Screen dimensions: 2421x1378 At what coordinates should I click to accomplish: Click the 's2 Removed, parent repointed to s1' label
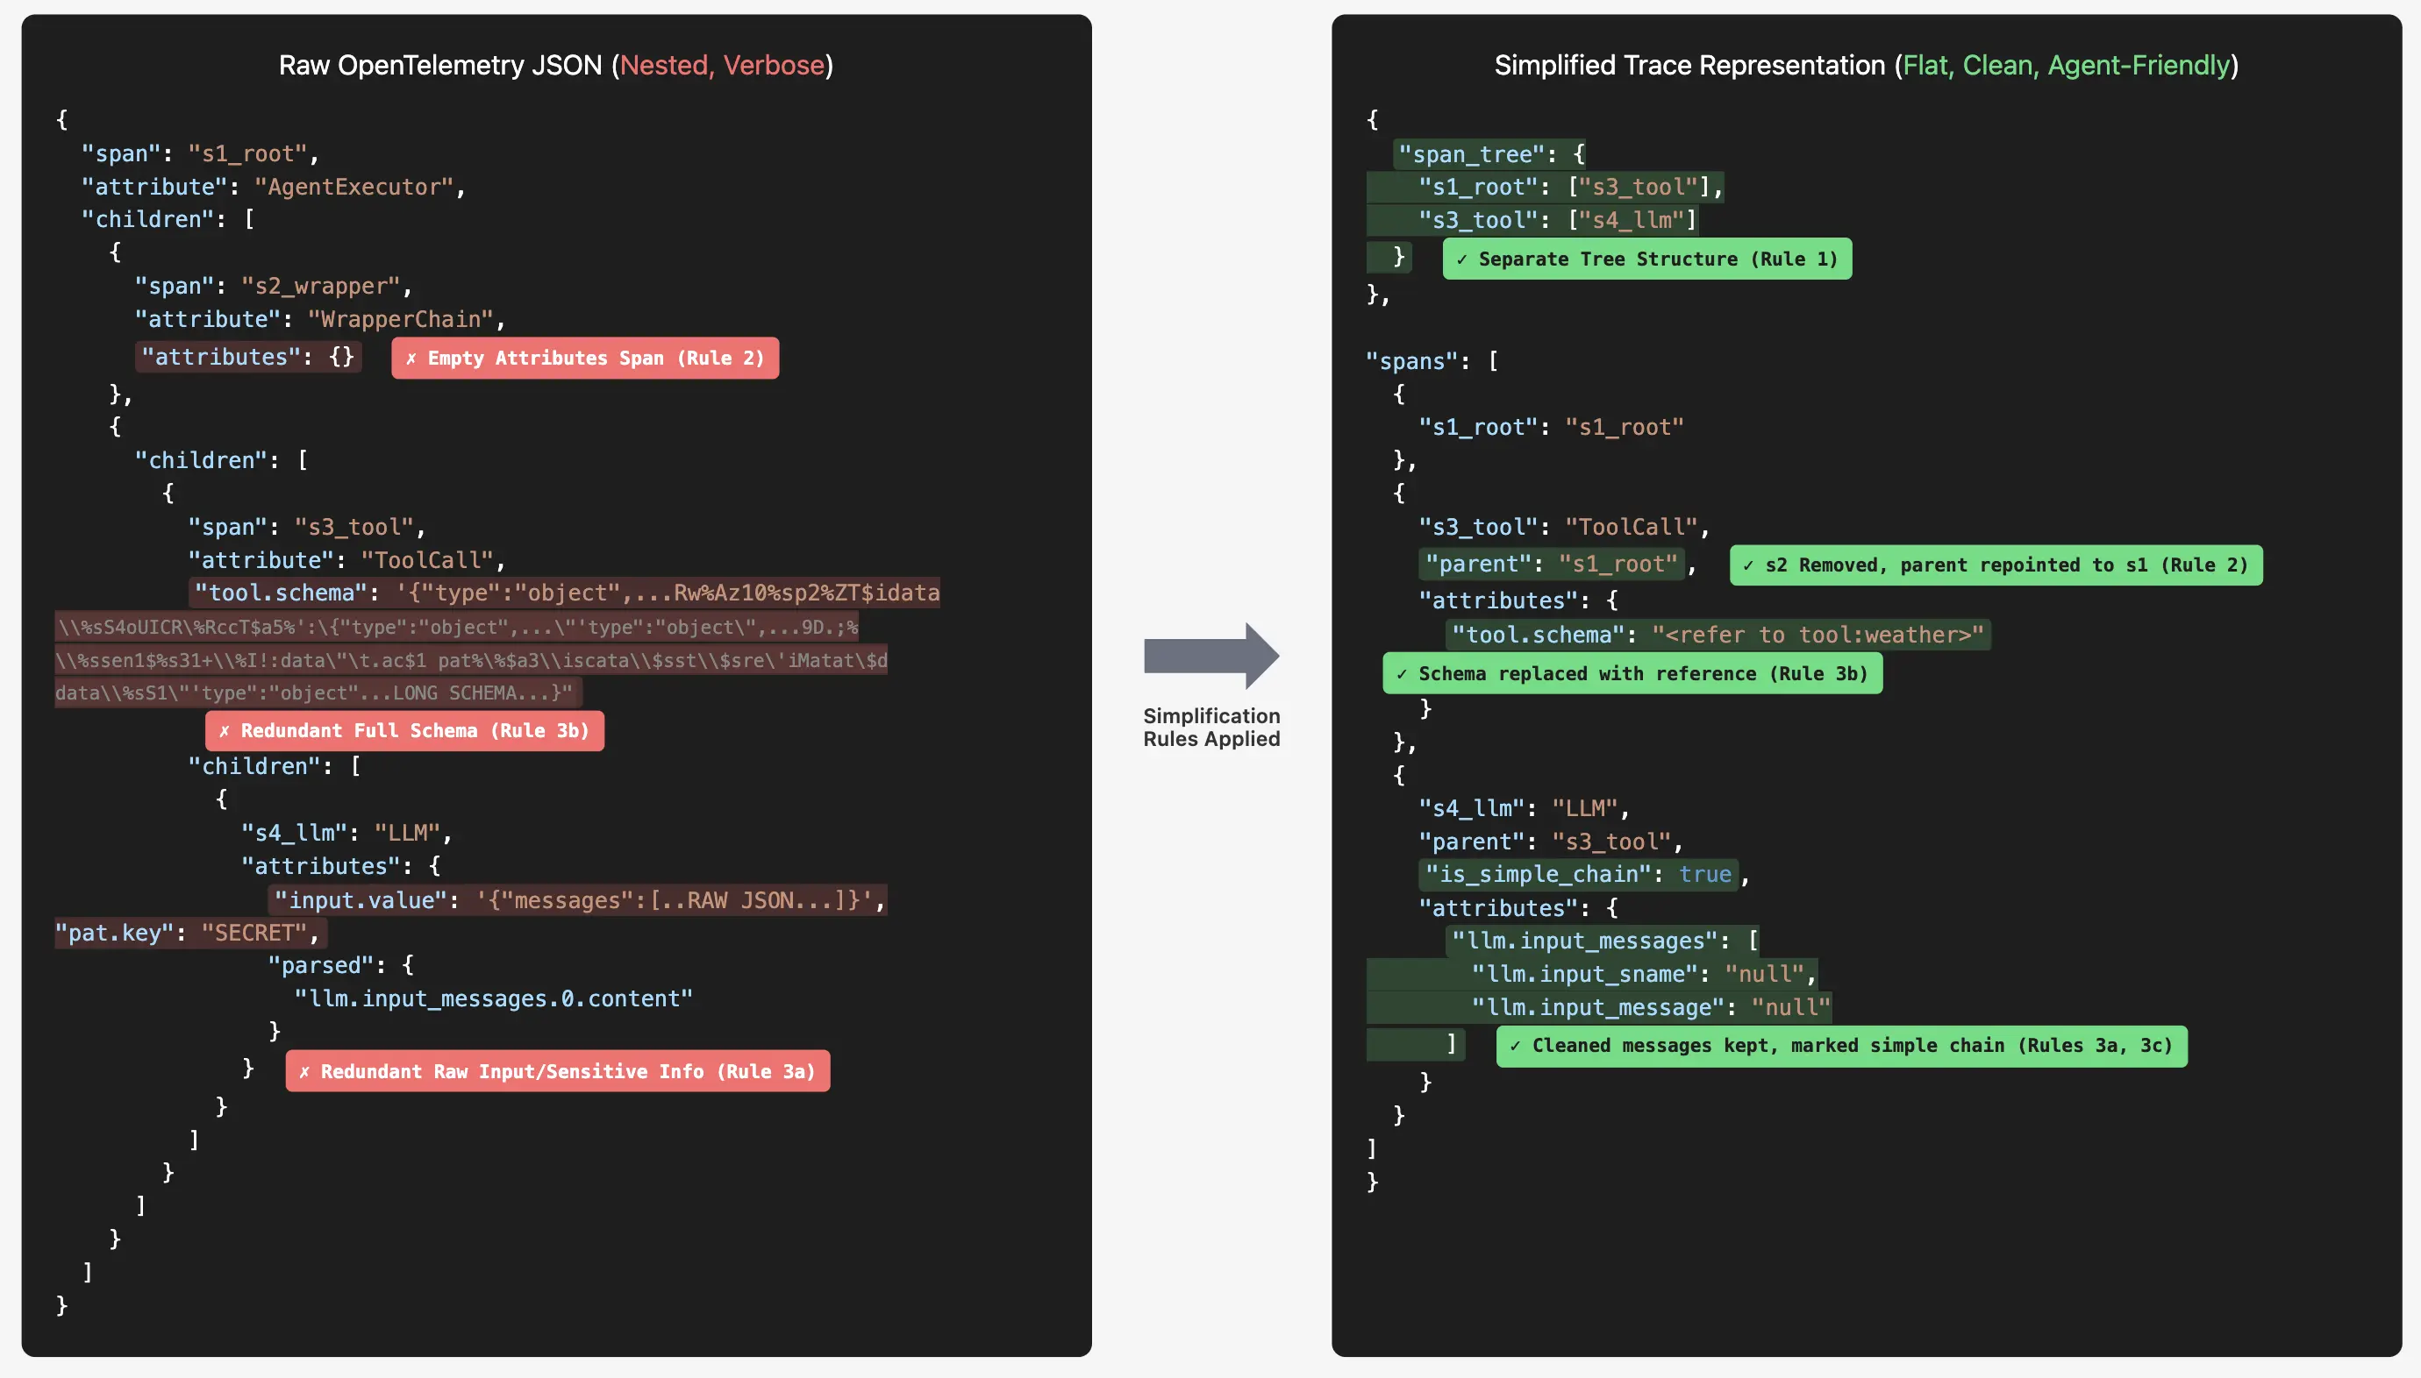point(1996,565)
